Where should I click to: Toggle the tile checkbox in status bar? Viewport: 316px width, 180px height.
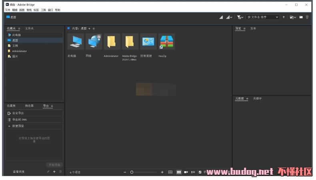point(200,172)
